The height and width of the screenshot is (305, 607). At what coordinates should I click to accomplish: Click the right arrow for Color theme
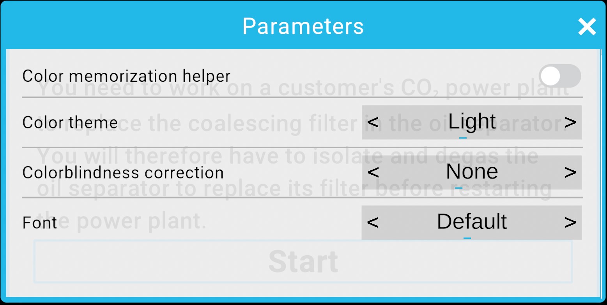pos(571,122)
